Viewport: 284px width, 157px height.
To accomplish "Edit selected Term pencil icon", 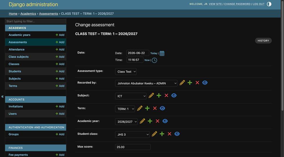I will click(140, 108).
